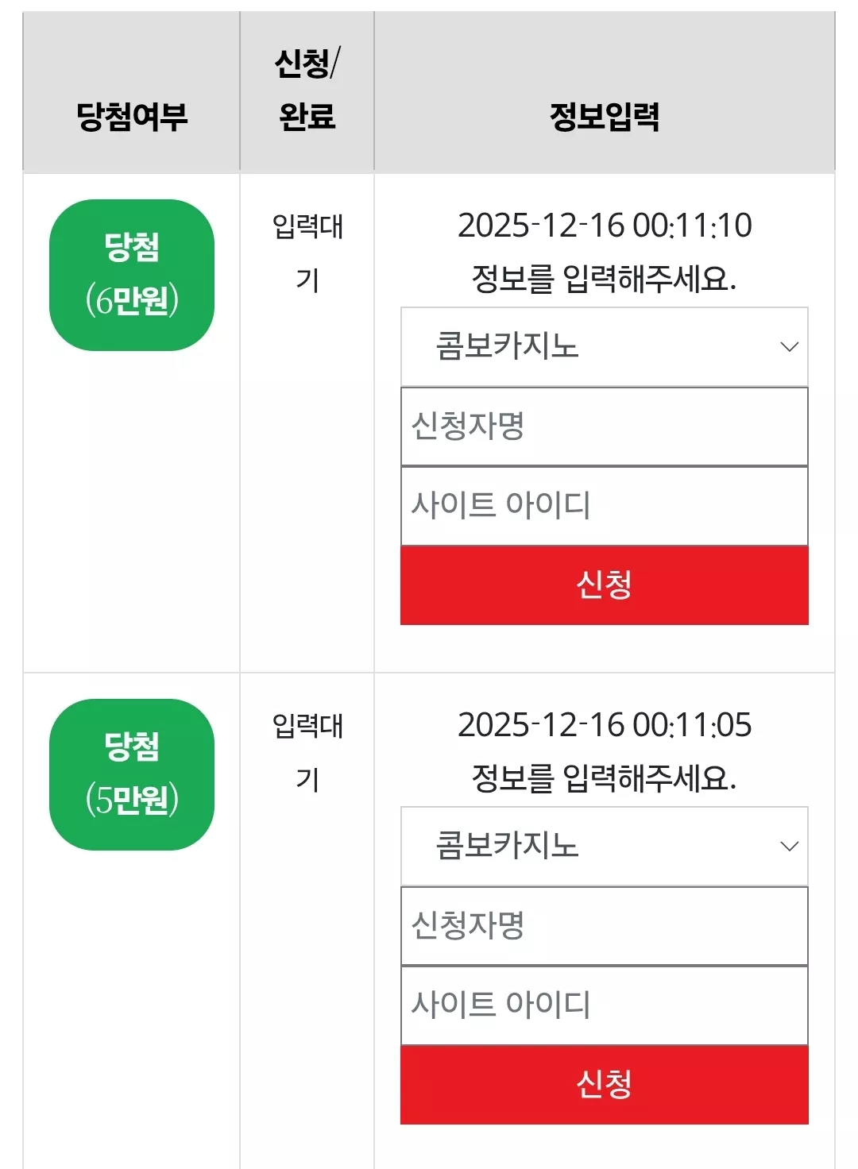Viewport: 858px width, 1169px height.
Task: Open the second 콤보카지노 dropdown
Action: click(x=604, y=846)
